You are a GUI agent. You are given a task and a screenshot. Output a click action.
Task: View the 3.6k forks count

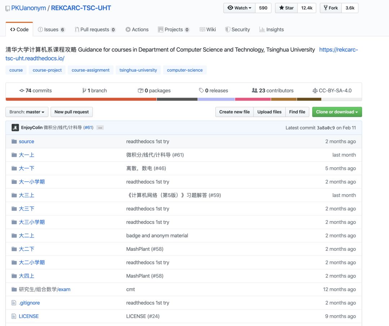[350, 8]
